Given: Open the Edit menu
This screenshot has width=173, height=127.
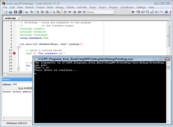Looking at the screenshot, I should point(12,7).
